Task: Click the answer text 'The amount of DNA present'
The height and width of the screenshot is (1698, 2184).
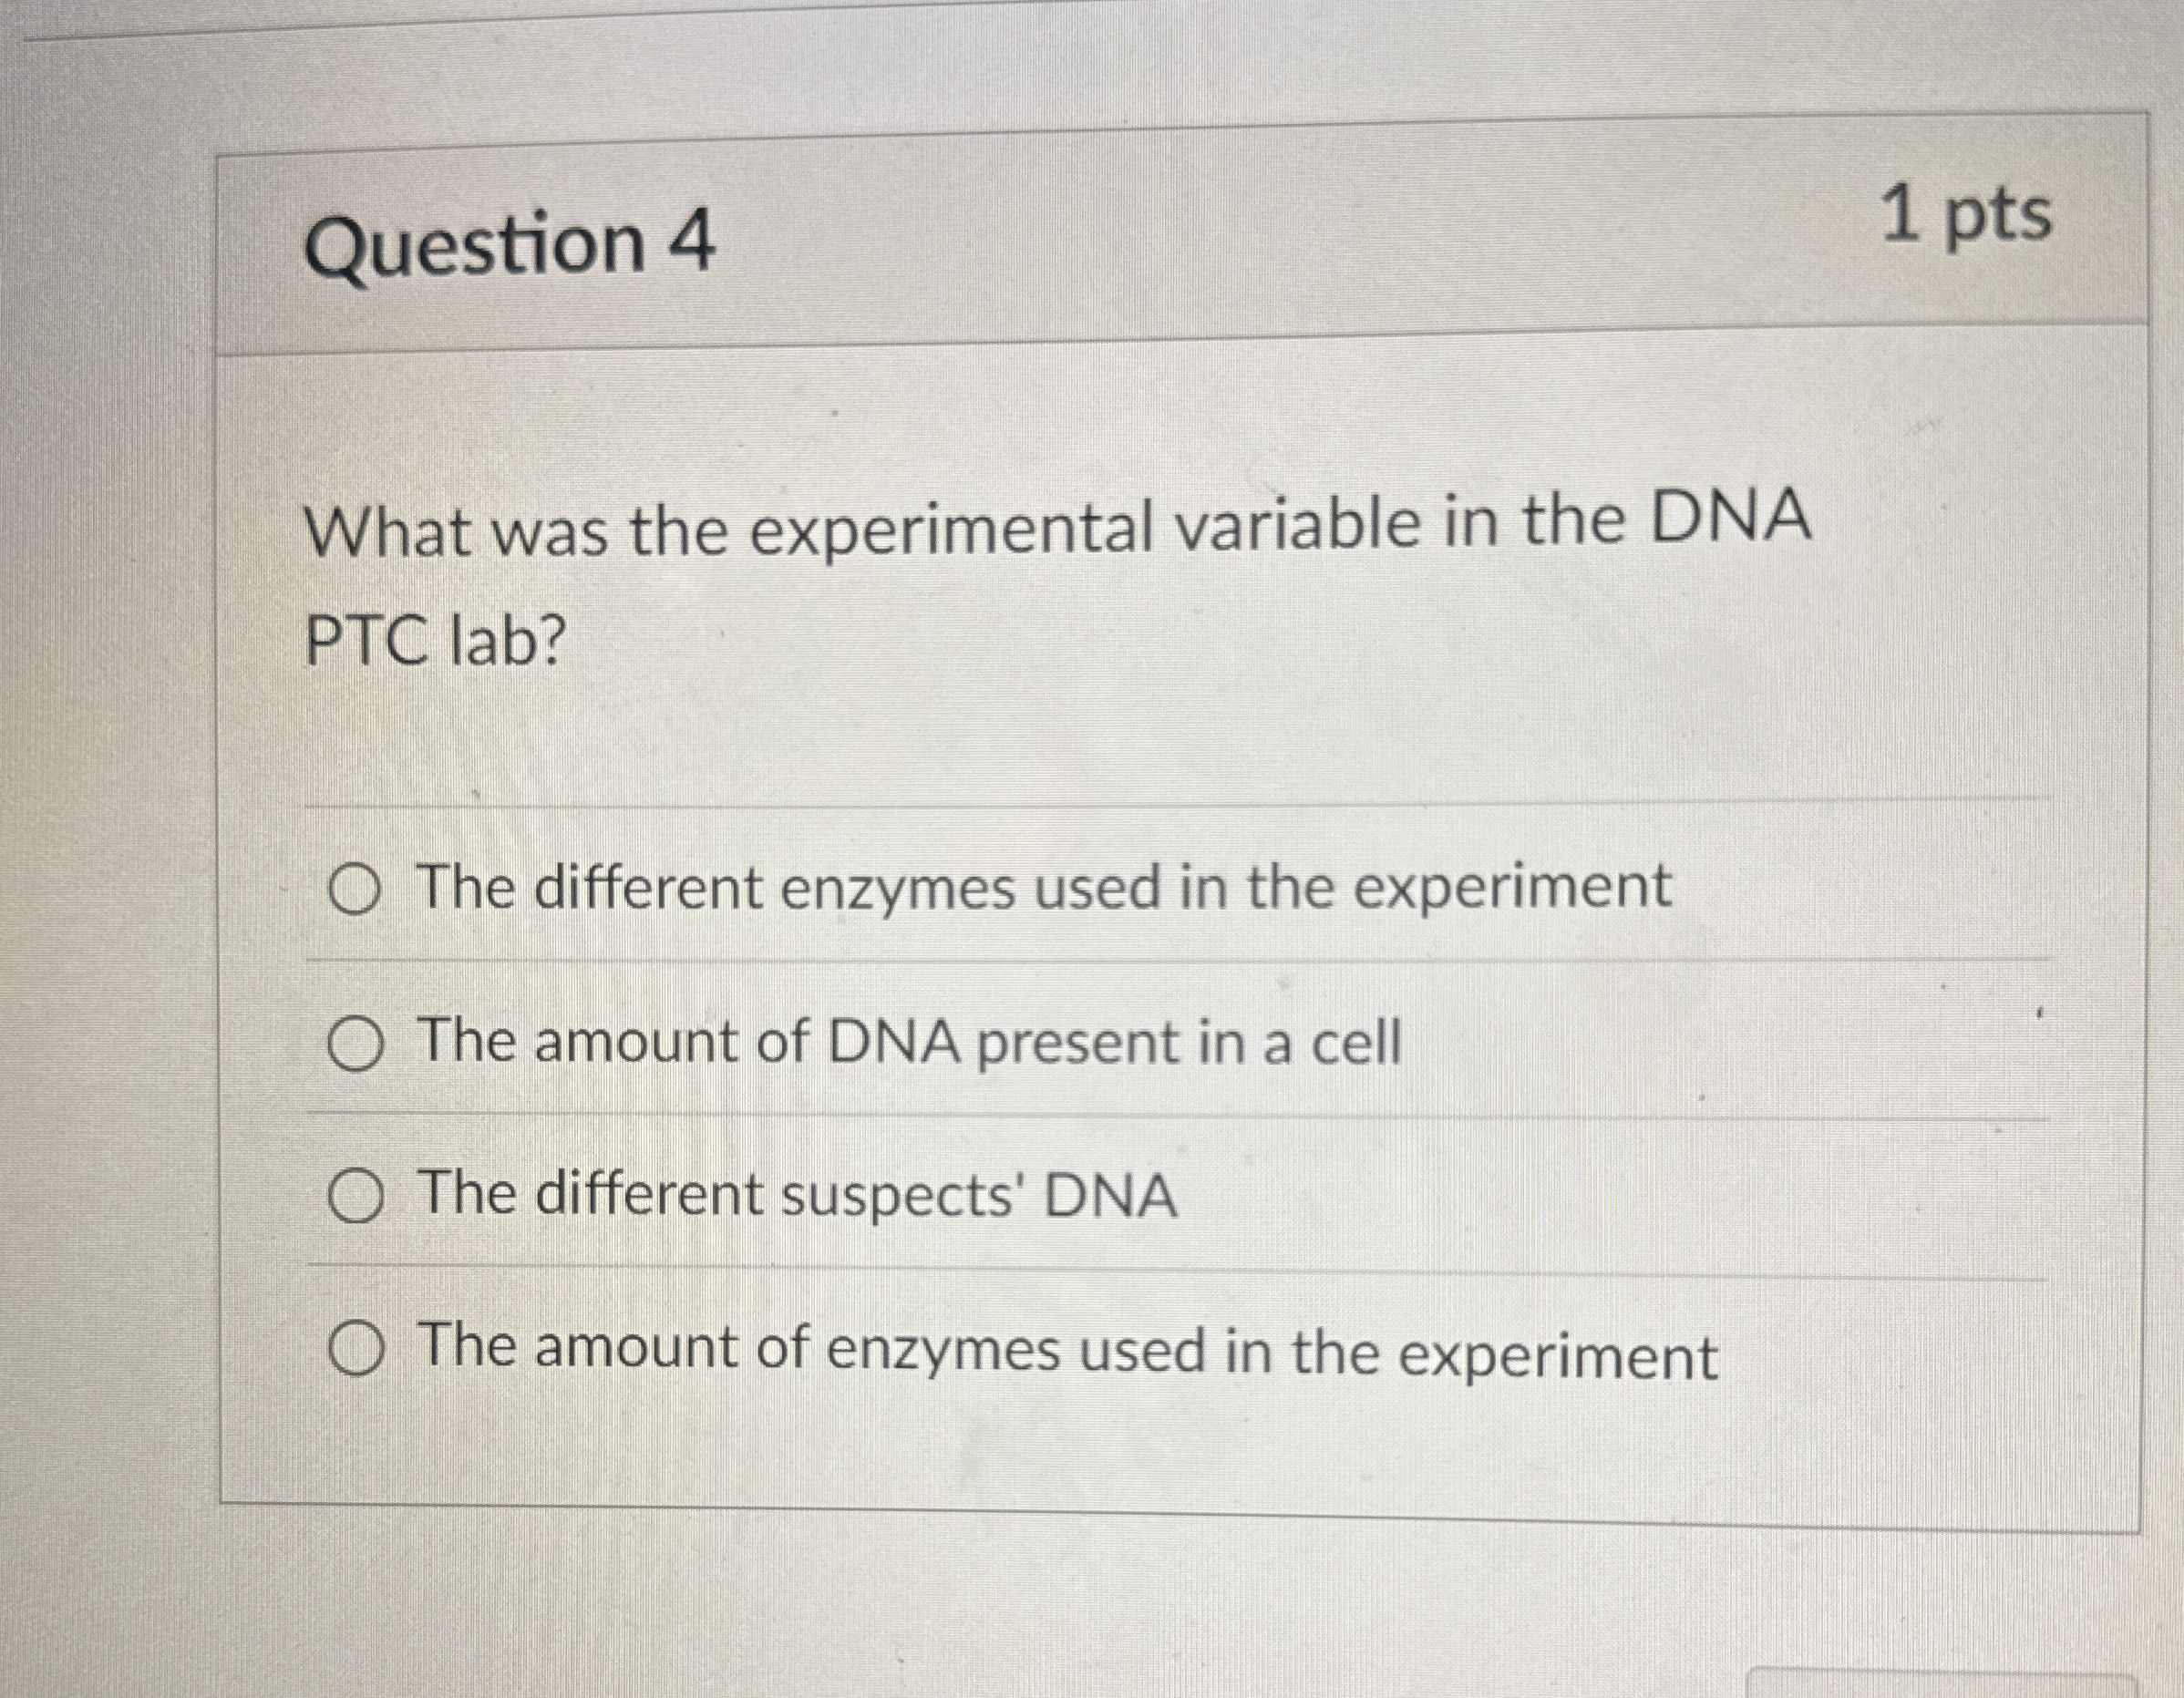Action: pos(910,1043)
